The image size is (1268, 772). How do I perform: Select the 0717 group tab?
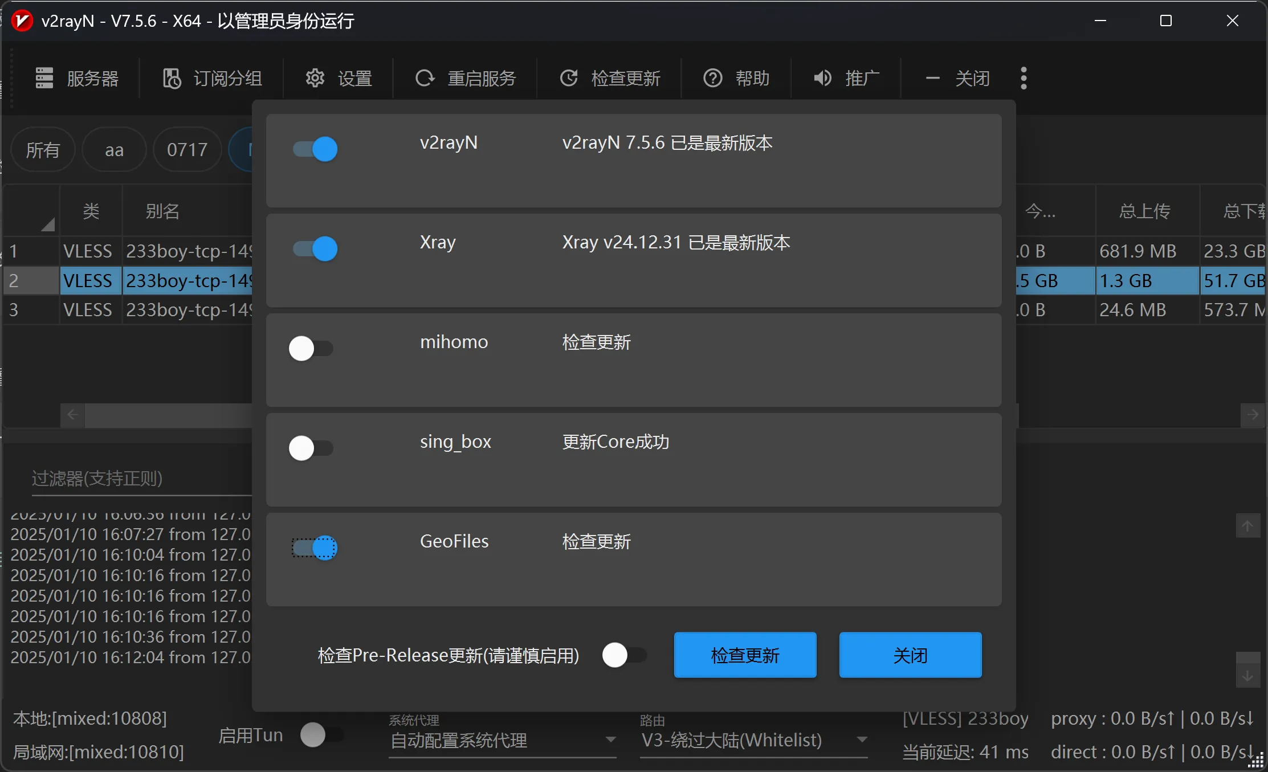point(187,150)
